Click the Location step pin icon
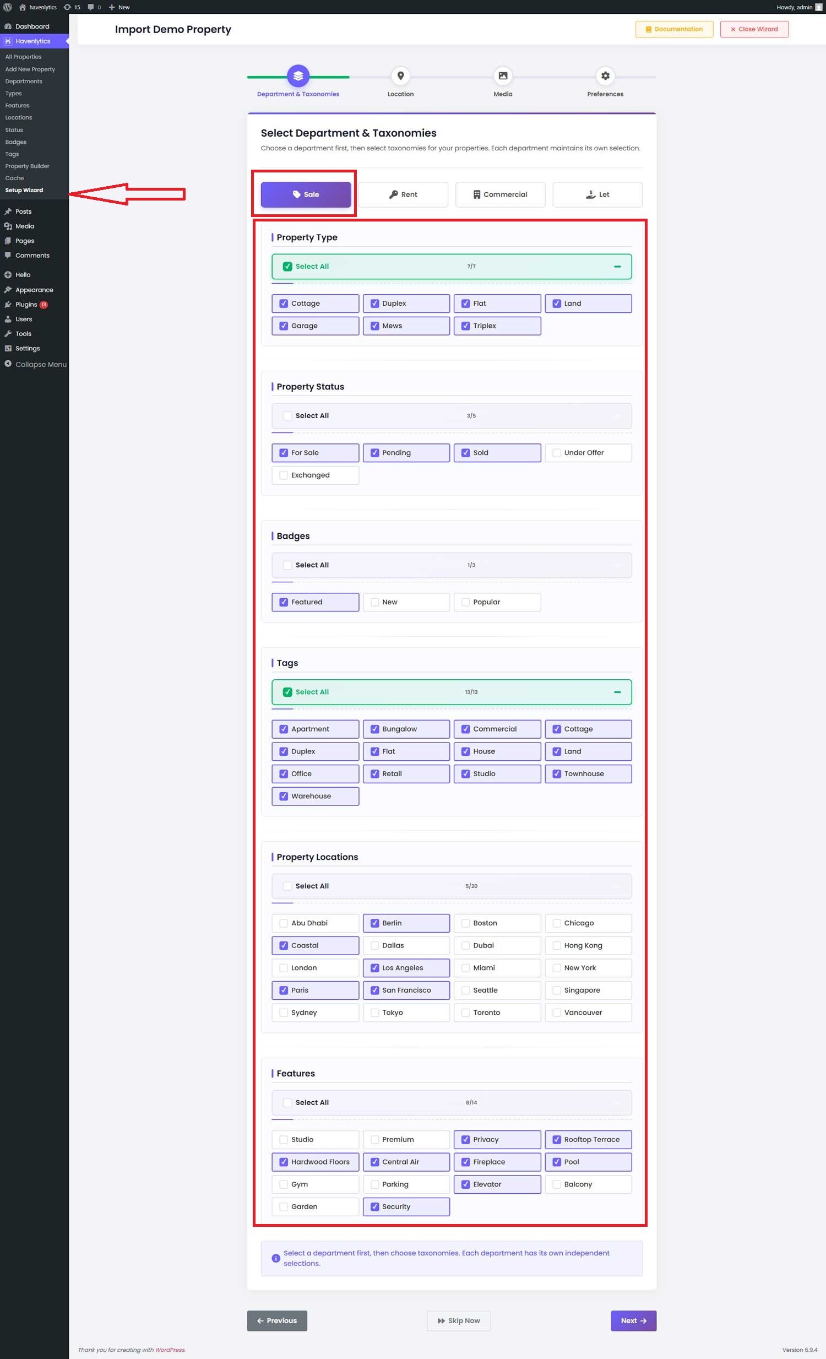 pyautogui.click(x=400, y=75)
